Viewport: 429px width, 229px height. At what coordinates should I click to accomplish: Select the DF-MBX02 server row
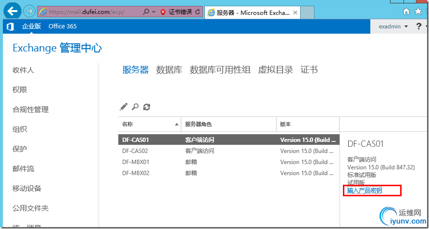[x=229, y=173]
